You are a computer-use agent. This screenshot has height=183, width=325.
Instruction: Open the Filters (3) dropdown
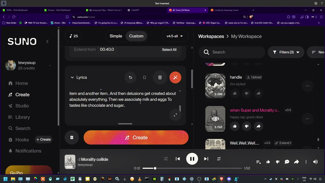coord(286,52)
